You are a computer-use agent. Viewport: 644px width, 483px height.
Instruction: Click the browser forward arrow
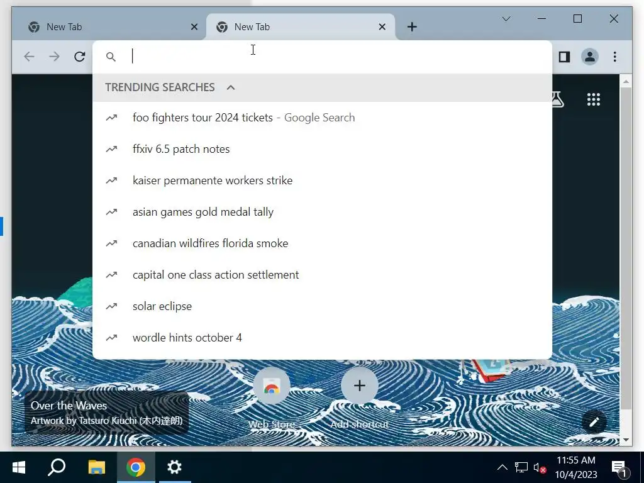coord(54,57)
